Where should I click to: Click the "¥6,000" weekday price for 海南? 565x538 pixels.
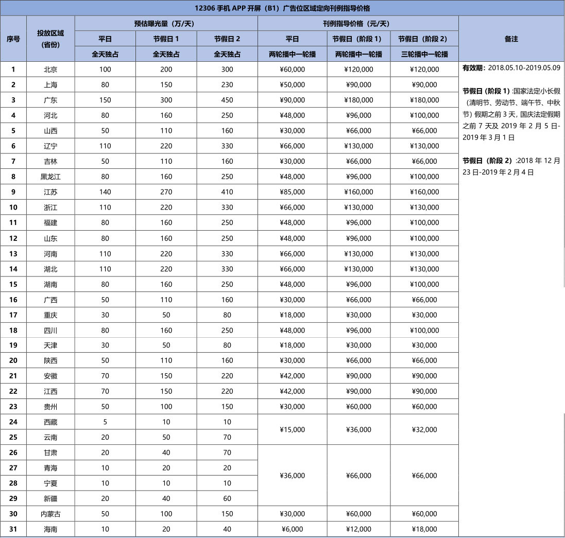coord(292,529)
